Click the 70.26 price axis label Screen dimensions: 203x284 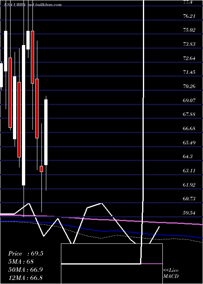(x=190, y=86)
